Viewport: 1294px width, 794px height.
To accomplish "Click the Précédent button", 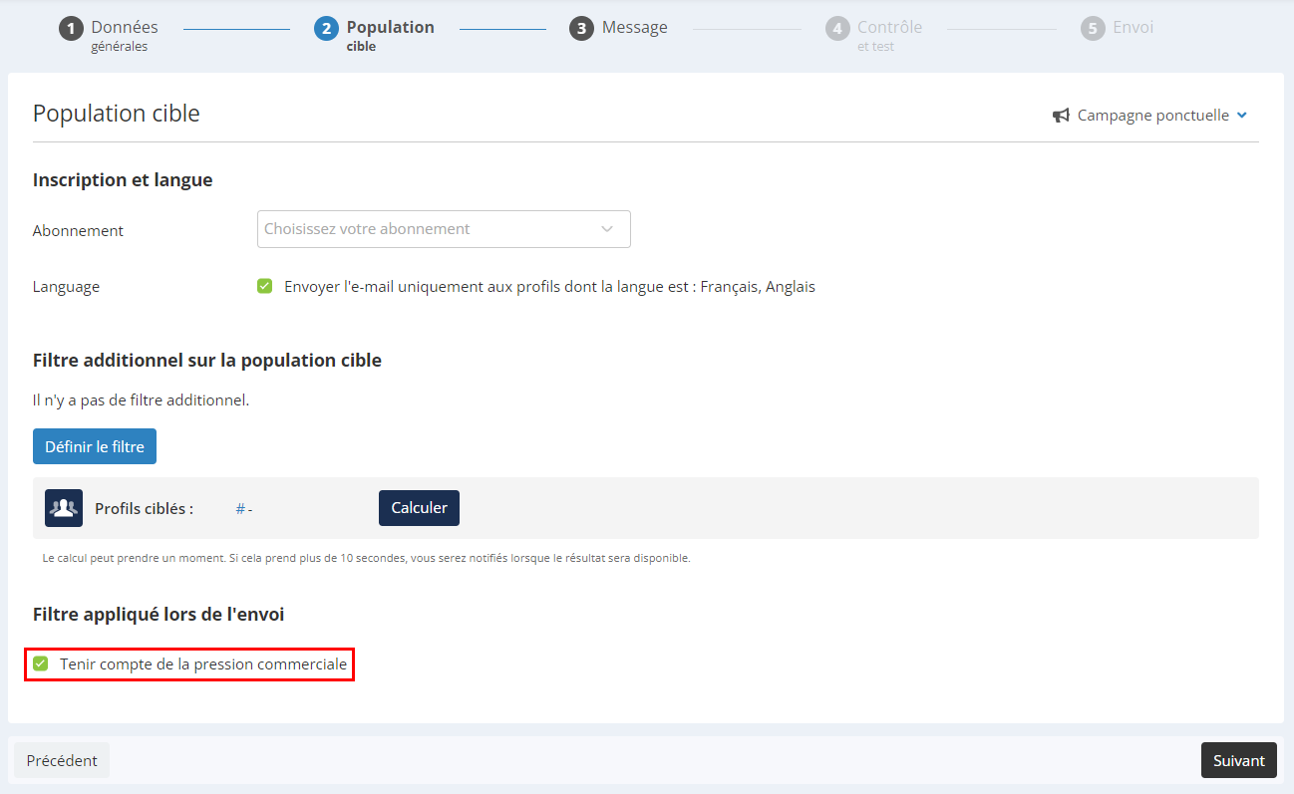I will 62,760.
